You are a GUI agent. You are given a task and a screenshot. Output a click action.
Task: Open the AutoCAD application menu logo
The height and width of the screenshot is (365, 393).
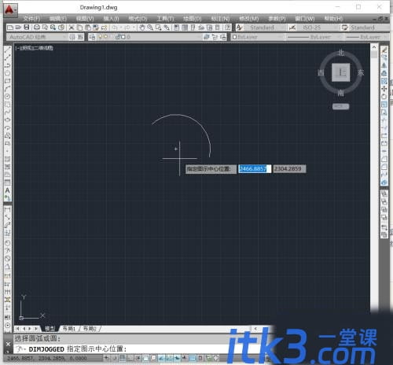pyautogui.click(x=9, y=9)
